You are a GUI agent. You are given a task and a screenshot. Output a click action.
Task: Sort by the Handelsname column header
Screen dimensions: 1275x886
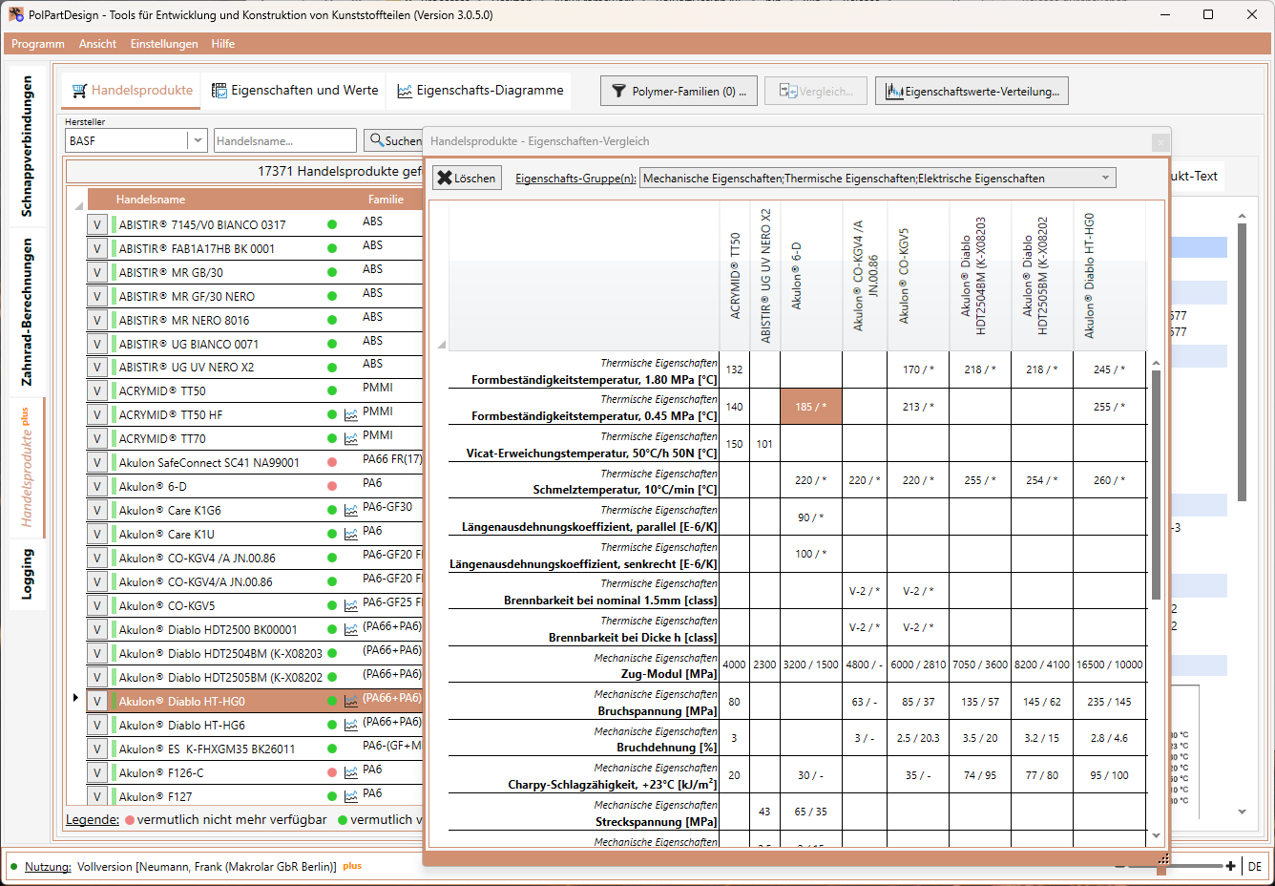151,200
